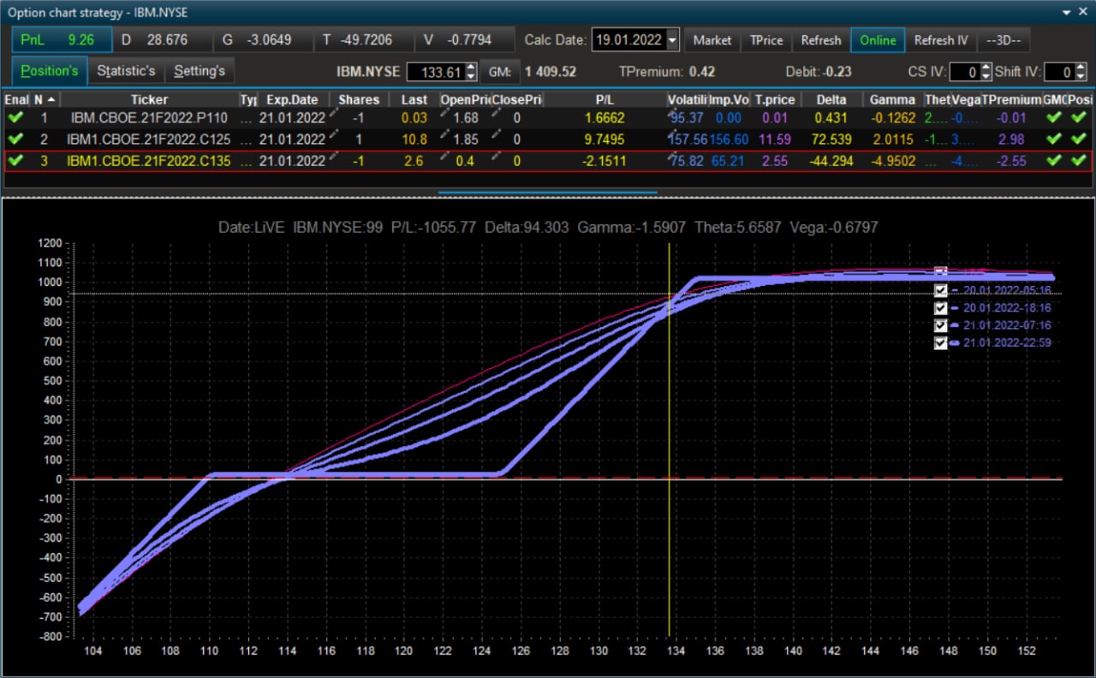This screenshot has height=678, width=1096.
Task: Increase the CS IV spinner value
Action: (985, 68)
